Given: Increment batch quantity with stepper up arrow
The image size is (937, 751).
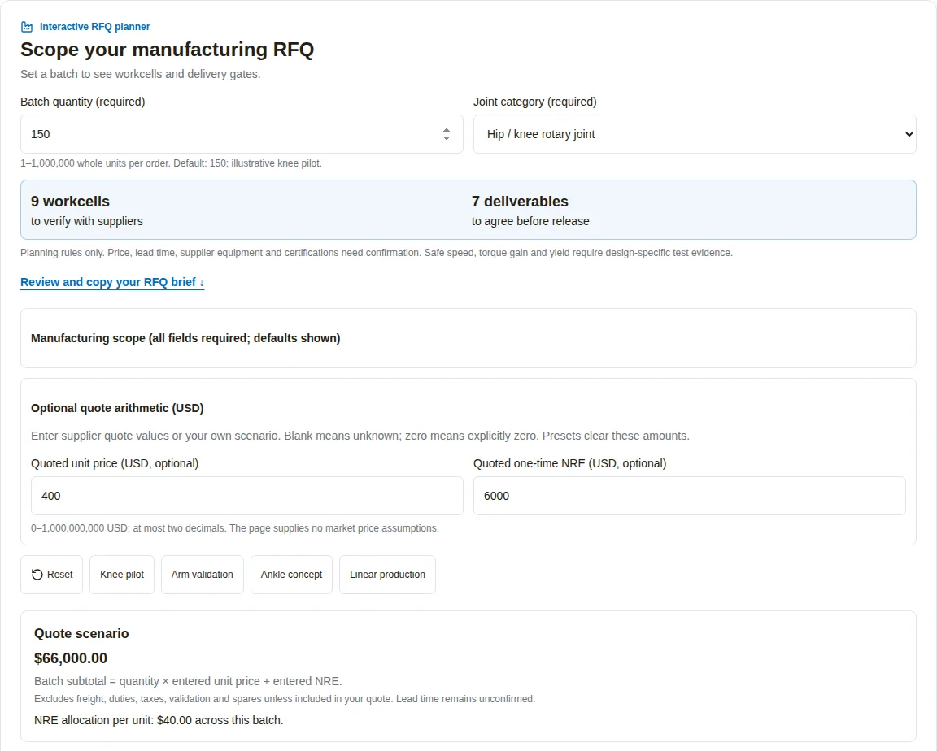Looking at the screenshot, I should (447, 130).
